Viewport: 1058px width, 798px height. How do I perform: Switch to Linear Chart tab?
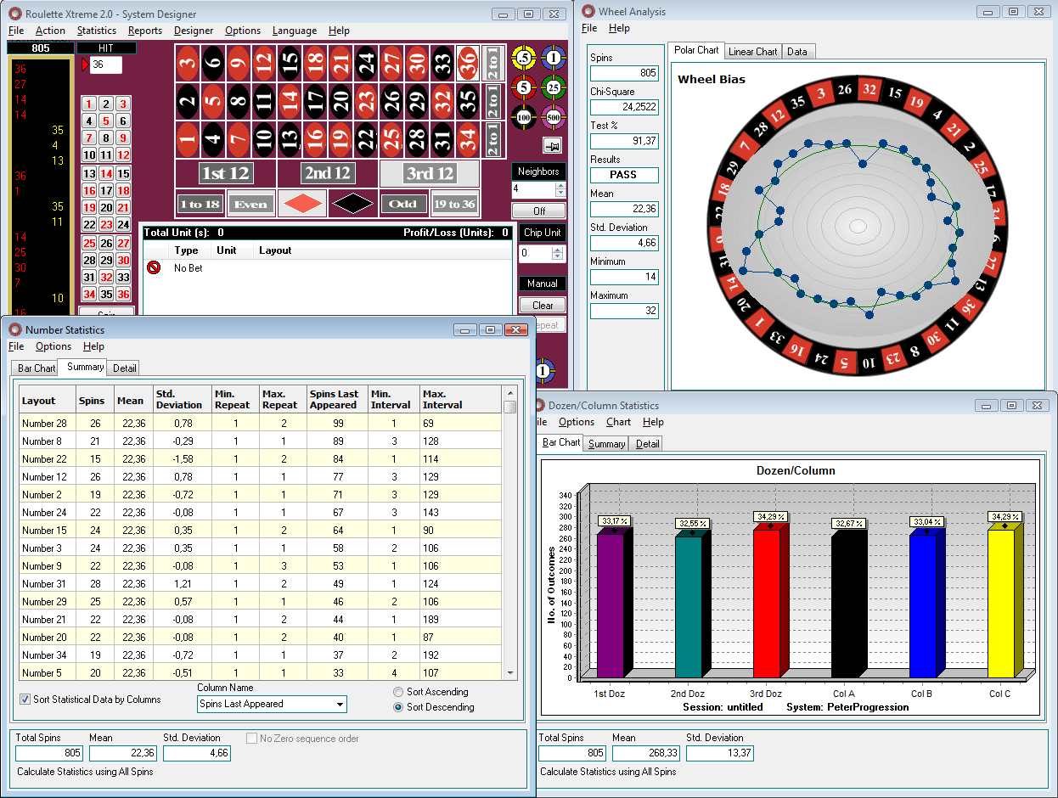[753, 51]
